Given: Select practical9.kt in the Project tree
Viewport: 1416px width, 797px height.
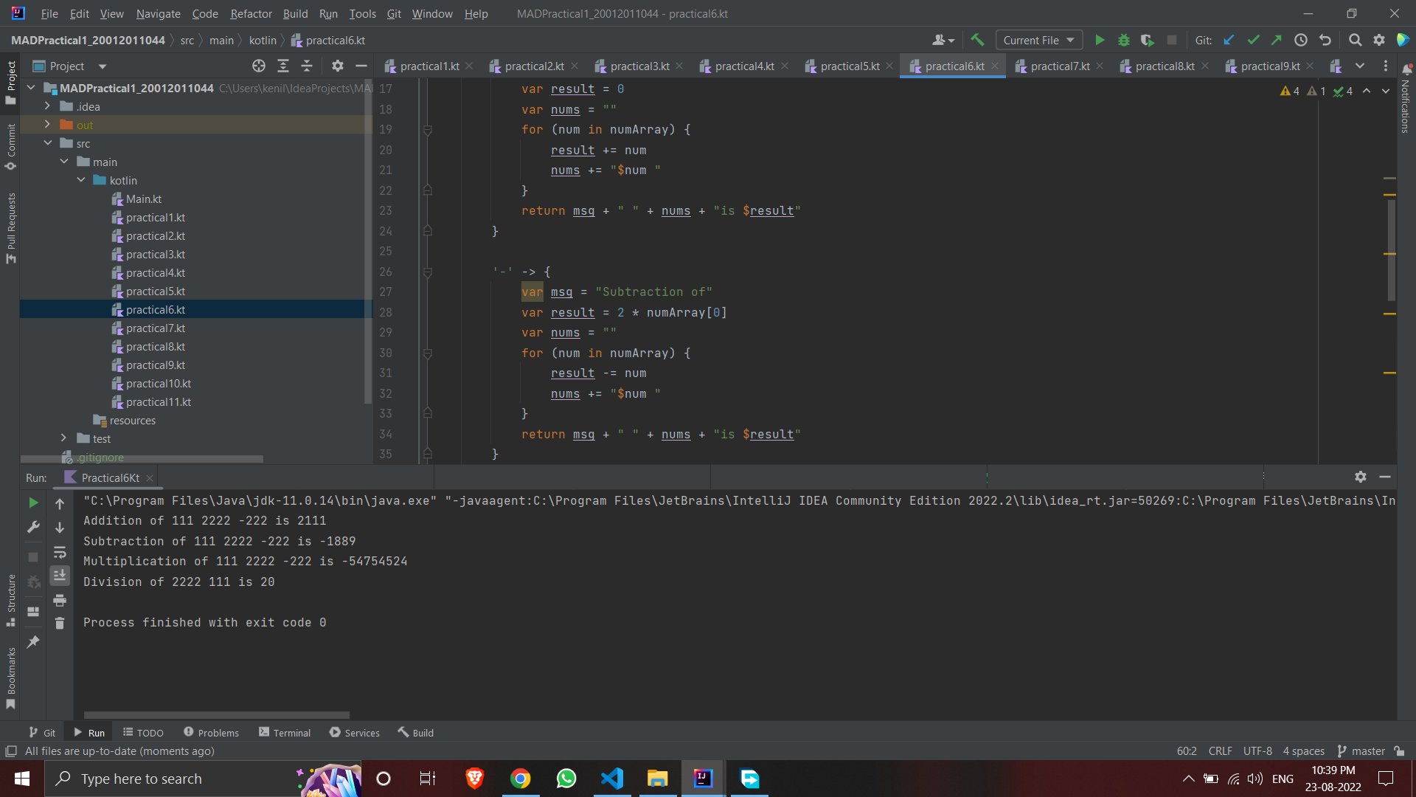Looking at the screenshot, I should pyautogui.click(x=156, y=365).
